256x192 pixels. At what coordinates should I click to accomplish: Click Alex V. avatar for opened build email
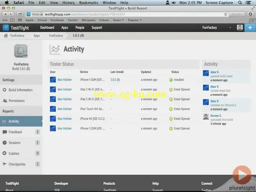point(206,73)
